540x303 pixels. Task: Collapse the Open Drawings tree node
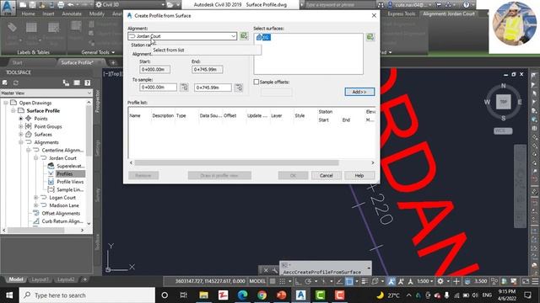coord(6,103)
